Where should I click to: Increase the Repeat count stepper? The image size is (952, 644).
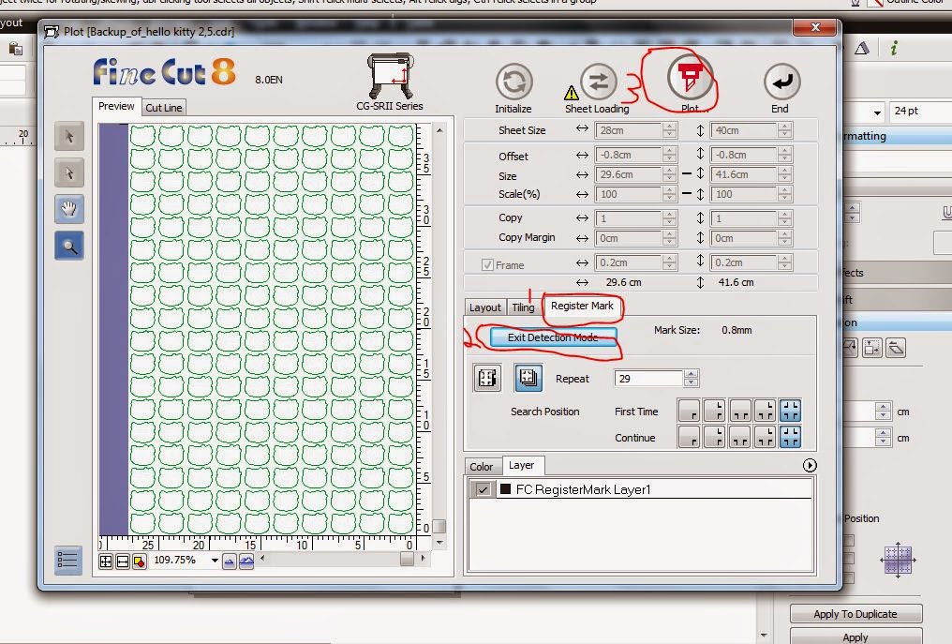pyautogui.click(x=691, y=374)
